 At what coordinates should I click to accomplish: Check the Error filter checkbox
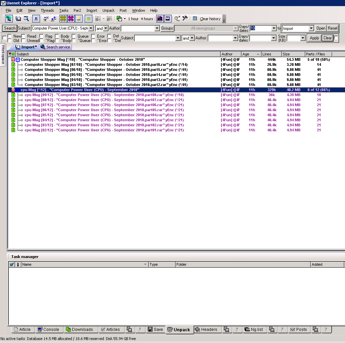pyautogui.click(x=93, y=36)
